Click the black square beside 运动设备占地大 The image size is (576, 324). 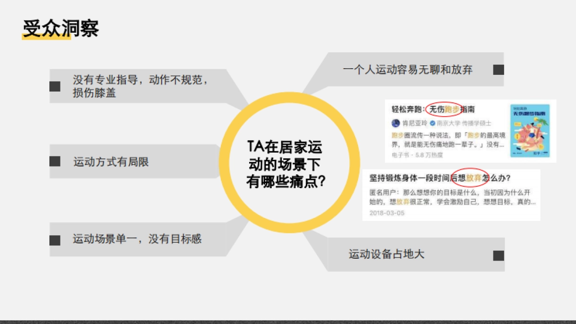point(498,255)
